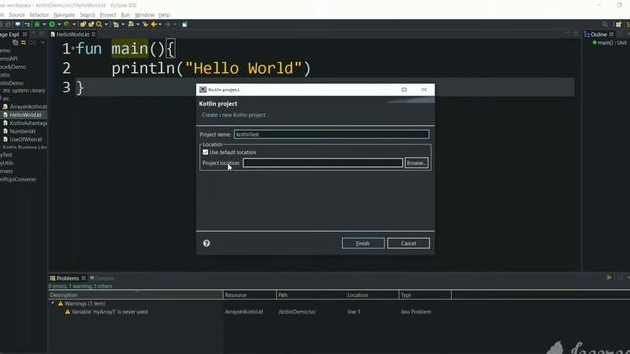This screenshot has height=354, width=630.
Task: Click the help question mark icon in dialog
Action: point(206,243)
